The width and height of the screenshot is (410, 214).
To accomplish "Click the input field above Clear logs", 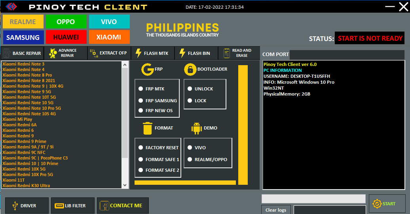I will 313,199.
